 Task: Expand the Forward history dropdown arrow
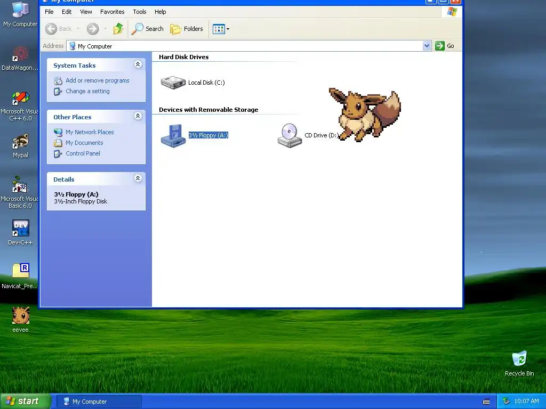(105, 29)
